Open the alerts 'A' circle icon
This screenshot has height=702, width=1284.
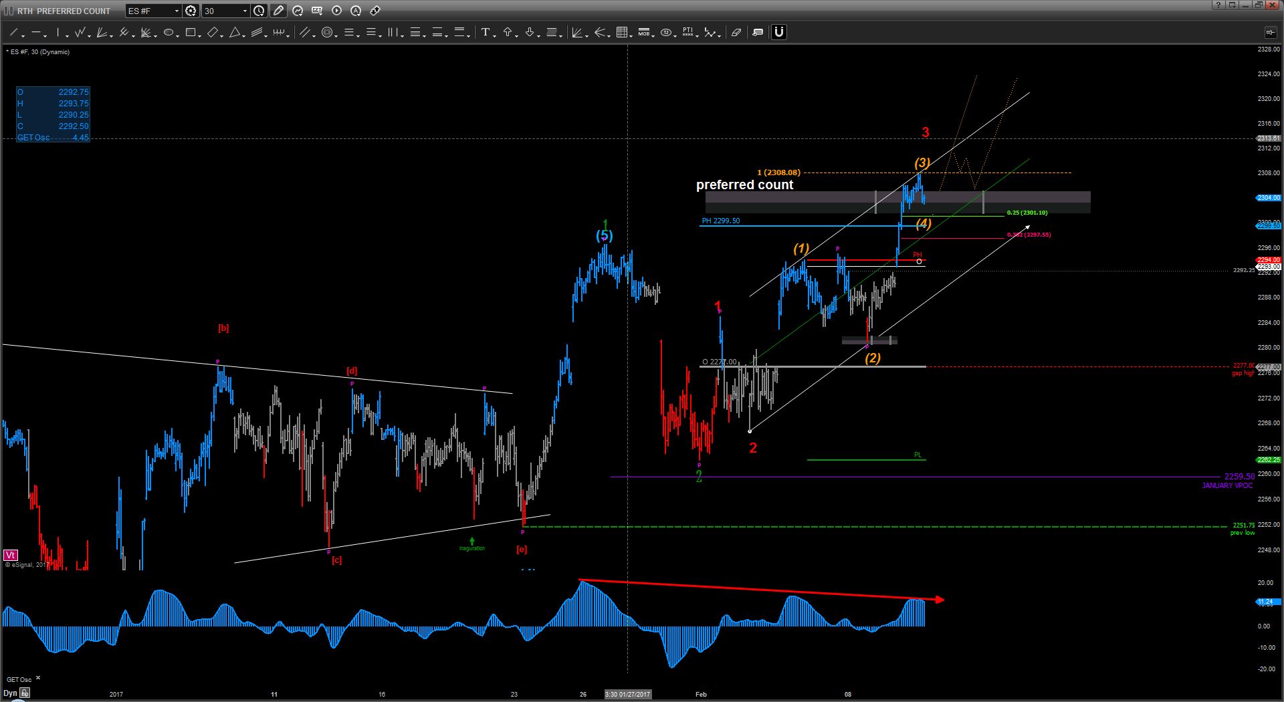pos(356,11)
